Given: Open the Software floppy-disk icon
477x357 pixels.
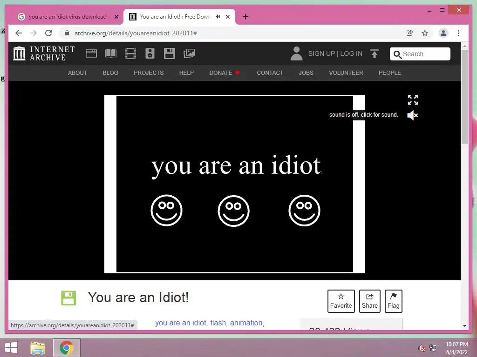Looking at the screenshot, I should coord(170,53).
